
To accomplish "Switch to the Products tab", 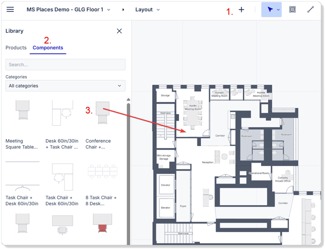I will click(16, 48).
